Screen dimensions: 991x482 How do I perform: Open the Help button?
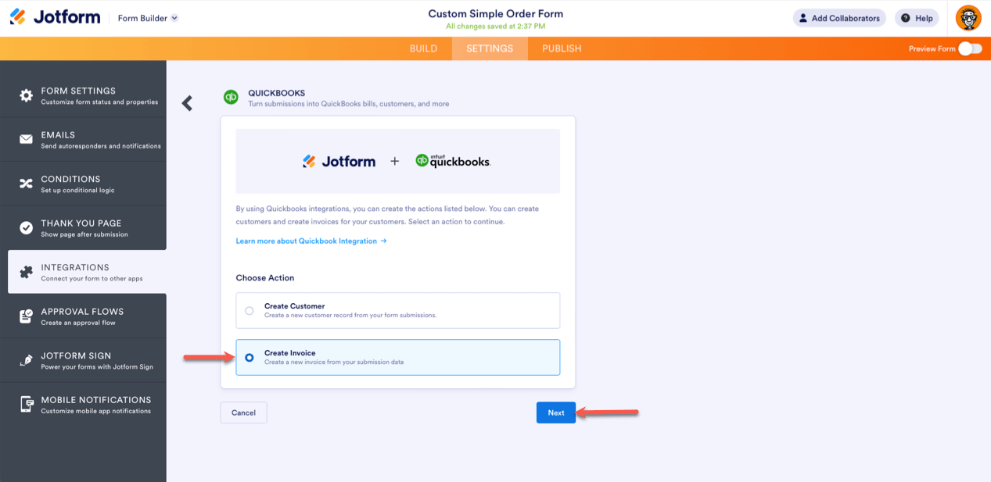pos(917,18)
